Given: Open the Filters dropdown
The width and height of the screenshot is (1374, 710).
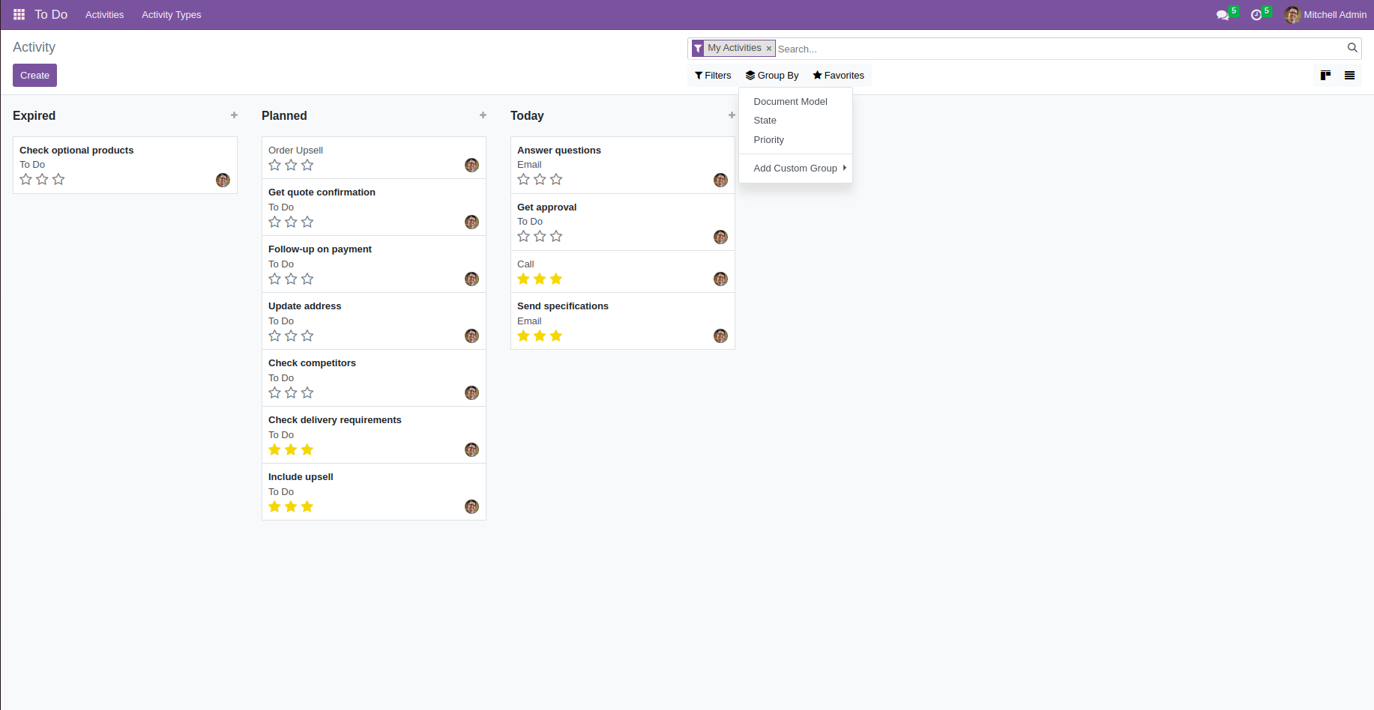Looking at the screenshot, I should pos(713,76).
